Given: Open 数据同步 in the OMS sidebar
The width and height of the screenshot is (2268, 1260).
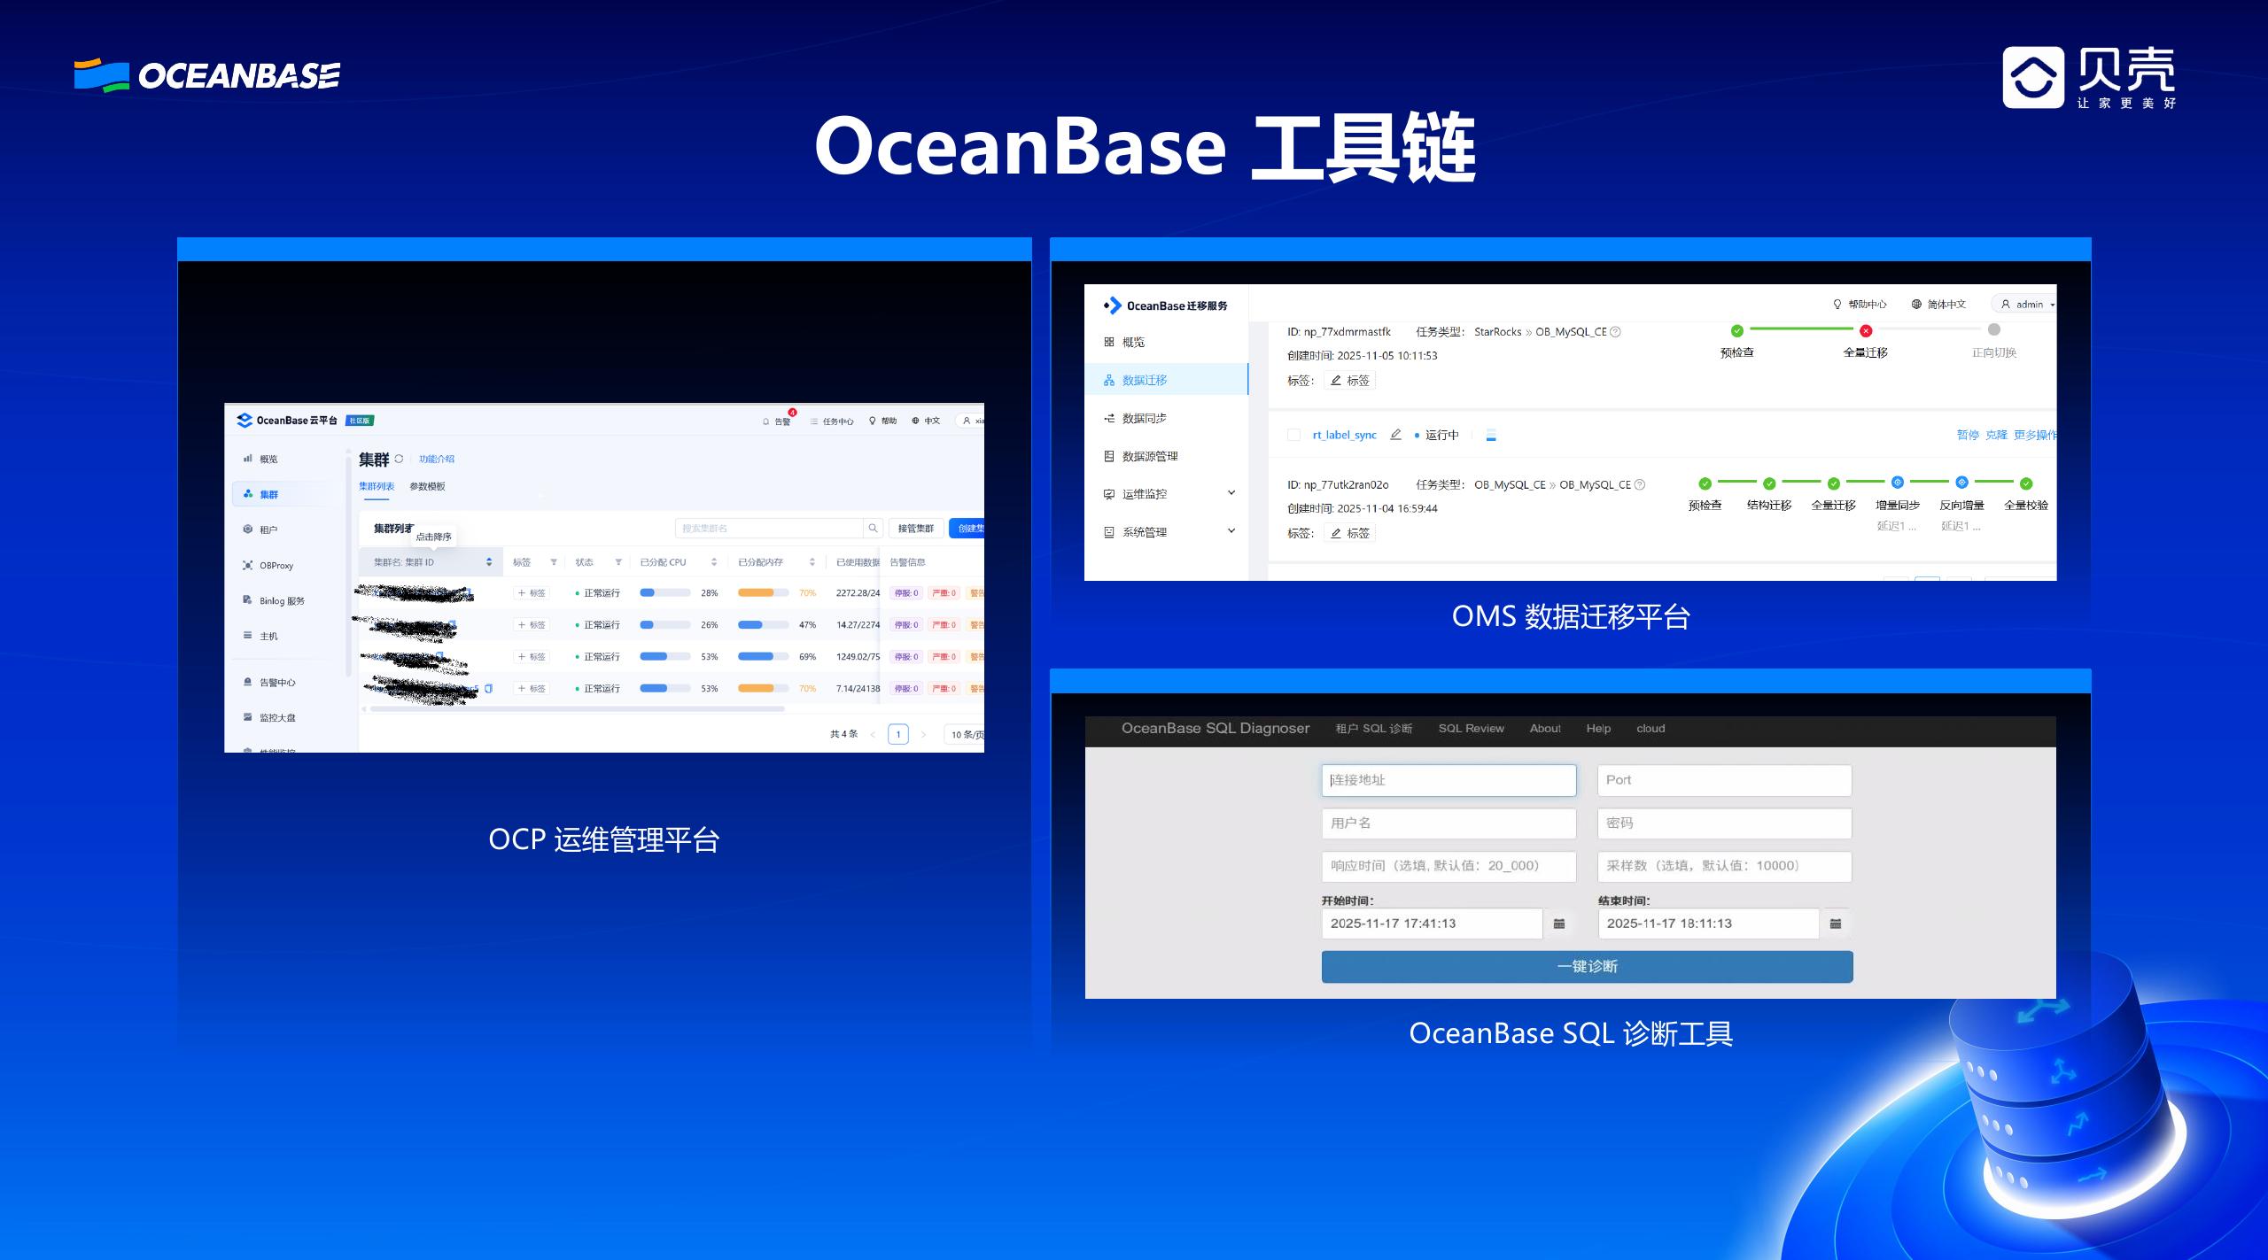Looking at the screenshot, I should pos(1143,418).
